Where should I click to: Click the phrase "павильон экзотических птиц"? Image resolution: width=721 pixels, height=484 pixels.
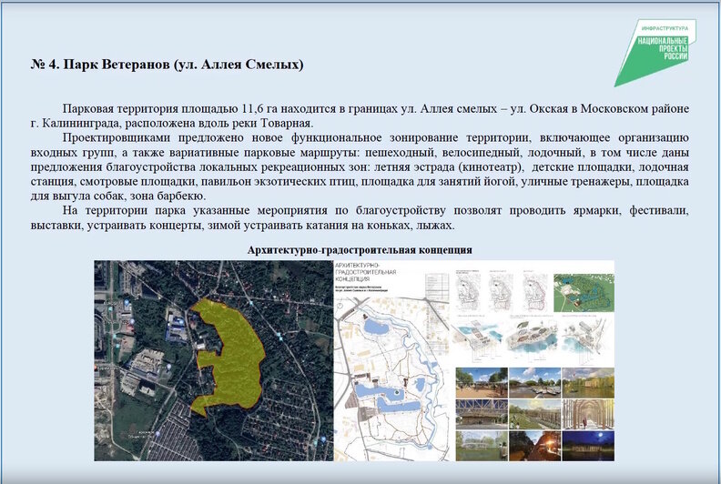[279, 182]
